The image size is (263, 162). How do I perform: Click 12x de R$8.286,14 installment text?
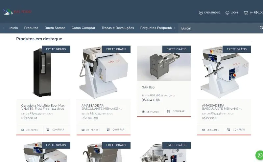[x=158, y=95]
